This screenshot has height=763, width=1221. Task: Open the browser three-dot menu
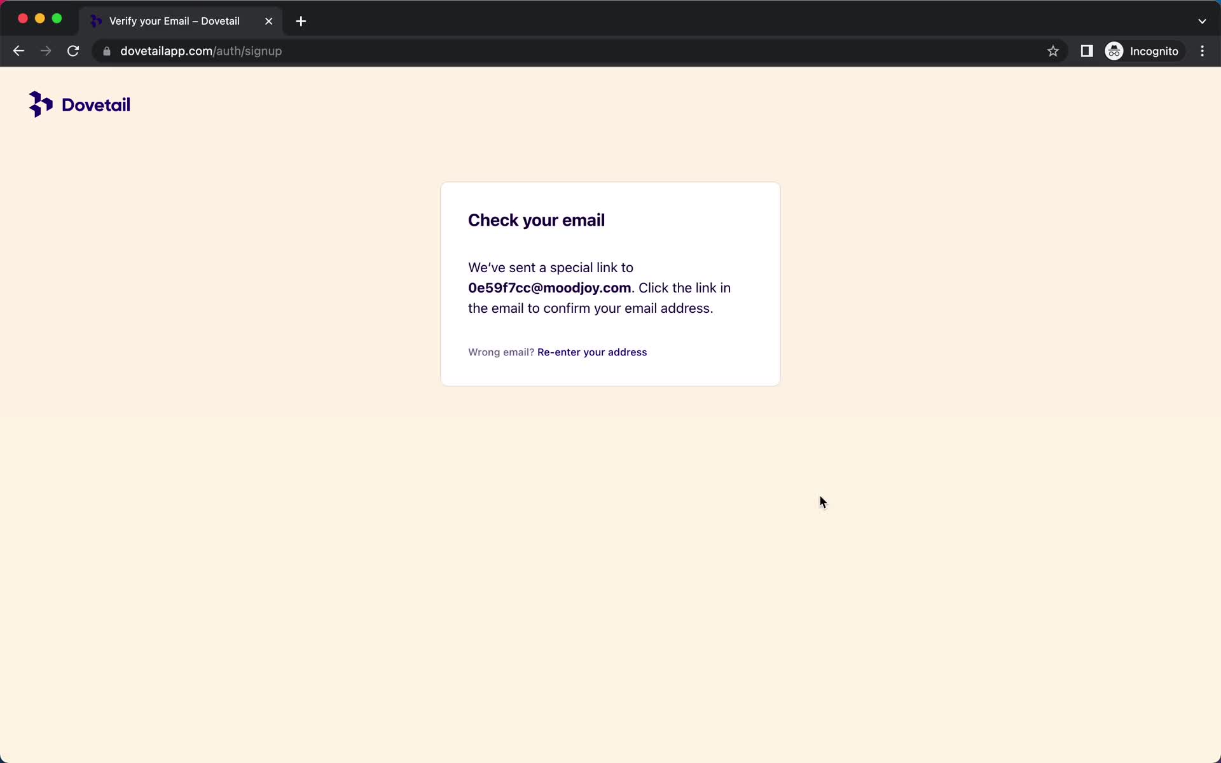click(x=1203, y=51)
